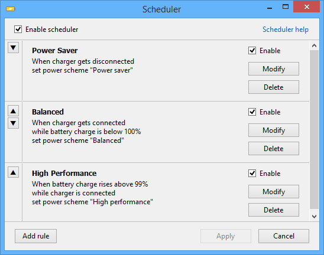Viewport: 324px width, 255px height.
Task: Modify the Power Saver rule
Action: (274, 68)
